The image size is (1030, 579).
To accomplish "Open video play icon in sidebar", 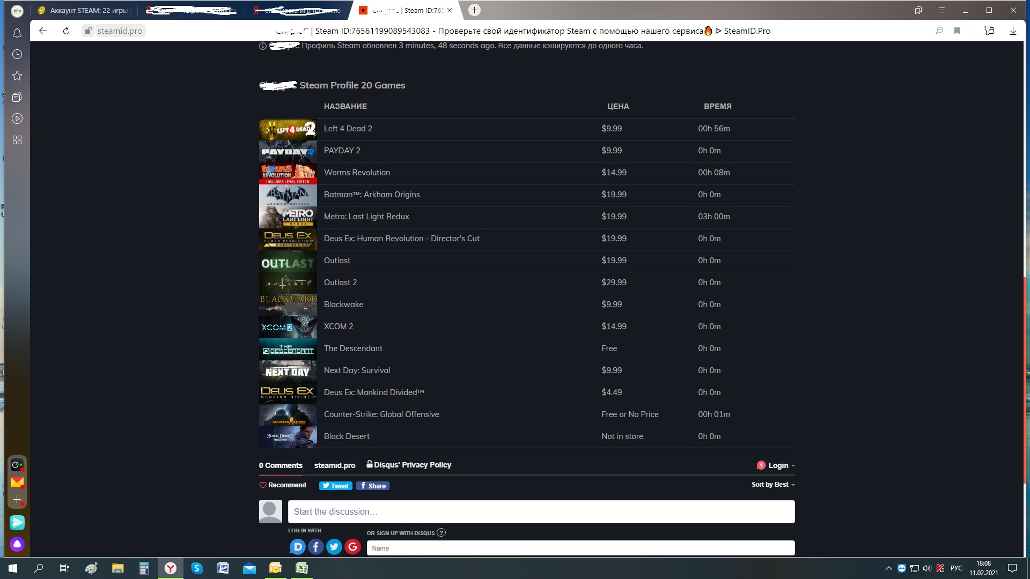I will (x=17, y=118).
